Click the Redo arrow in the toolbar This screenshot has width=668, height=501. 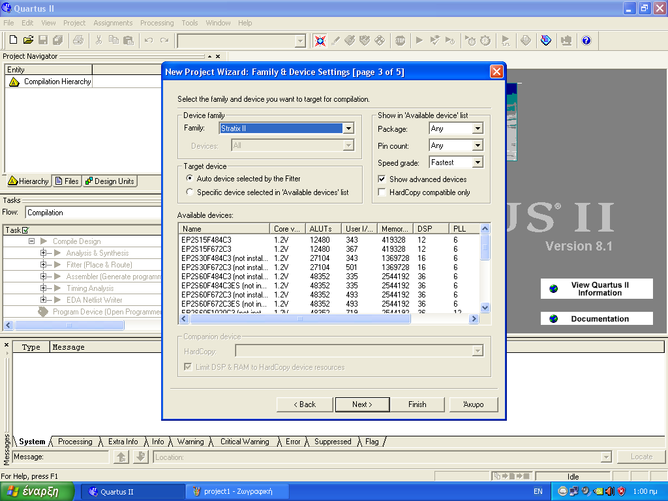click(x=164, y=40)
